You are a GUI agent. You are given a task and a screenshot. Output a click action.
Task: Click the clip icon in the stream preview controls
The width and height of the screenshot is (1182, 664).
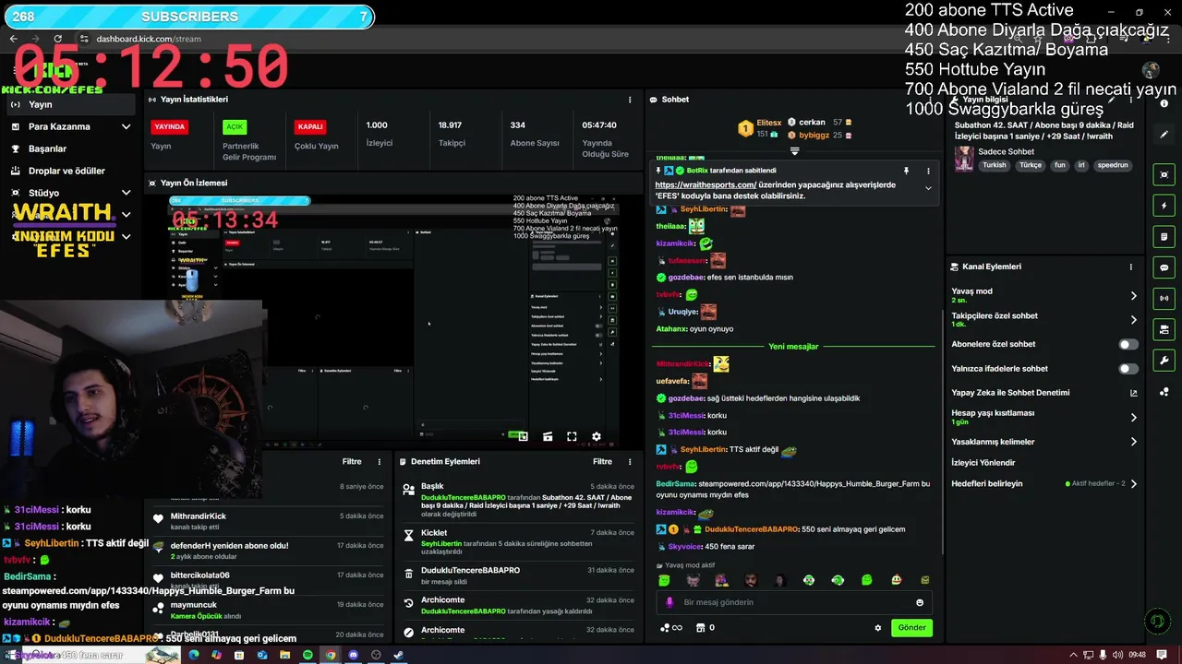548,436
